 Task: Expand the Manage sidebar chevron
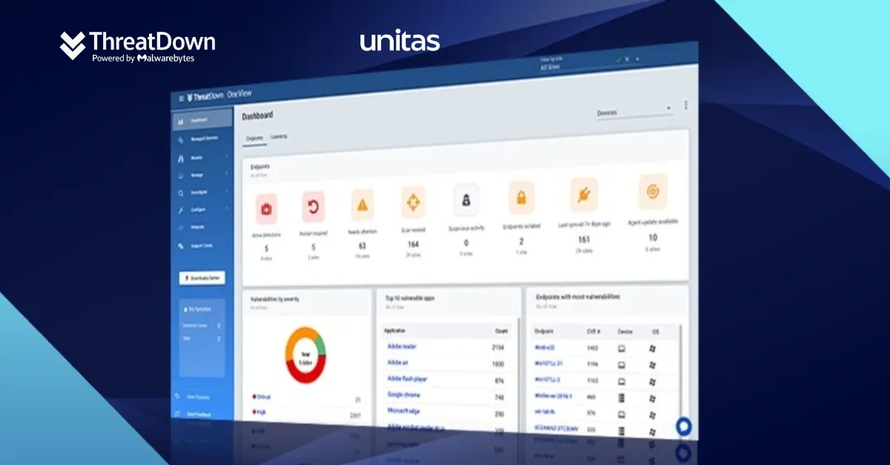pyautogui.click(x=226, y=174)
